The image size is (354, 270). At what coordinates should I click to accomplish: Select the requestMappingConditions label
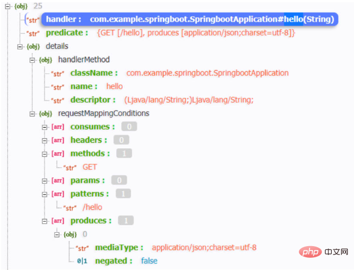103,113
